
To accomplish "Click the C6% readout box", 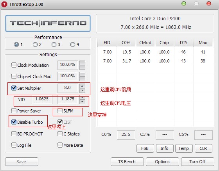I will [x=203, y=135].
